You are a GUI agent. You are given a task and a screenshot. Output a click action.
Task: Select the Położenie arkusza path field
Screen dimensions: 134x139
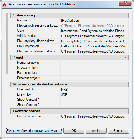[94, 116]
